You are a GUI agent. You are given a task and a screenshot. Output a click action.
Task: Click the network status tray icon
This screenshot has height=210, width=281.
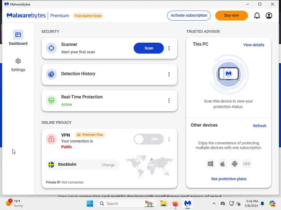point(231,203)
